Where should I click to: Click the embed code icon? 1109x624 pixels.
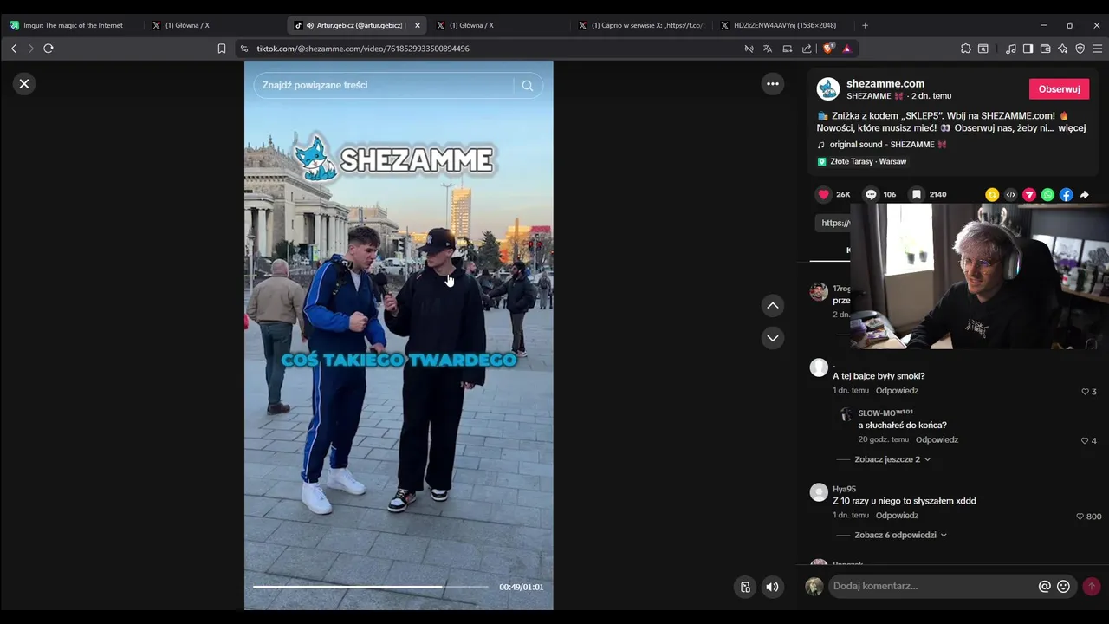pyautogui.click(x=1010, y=195)
